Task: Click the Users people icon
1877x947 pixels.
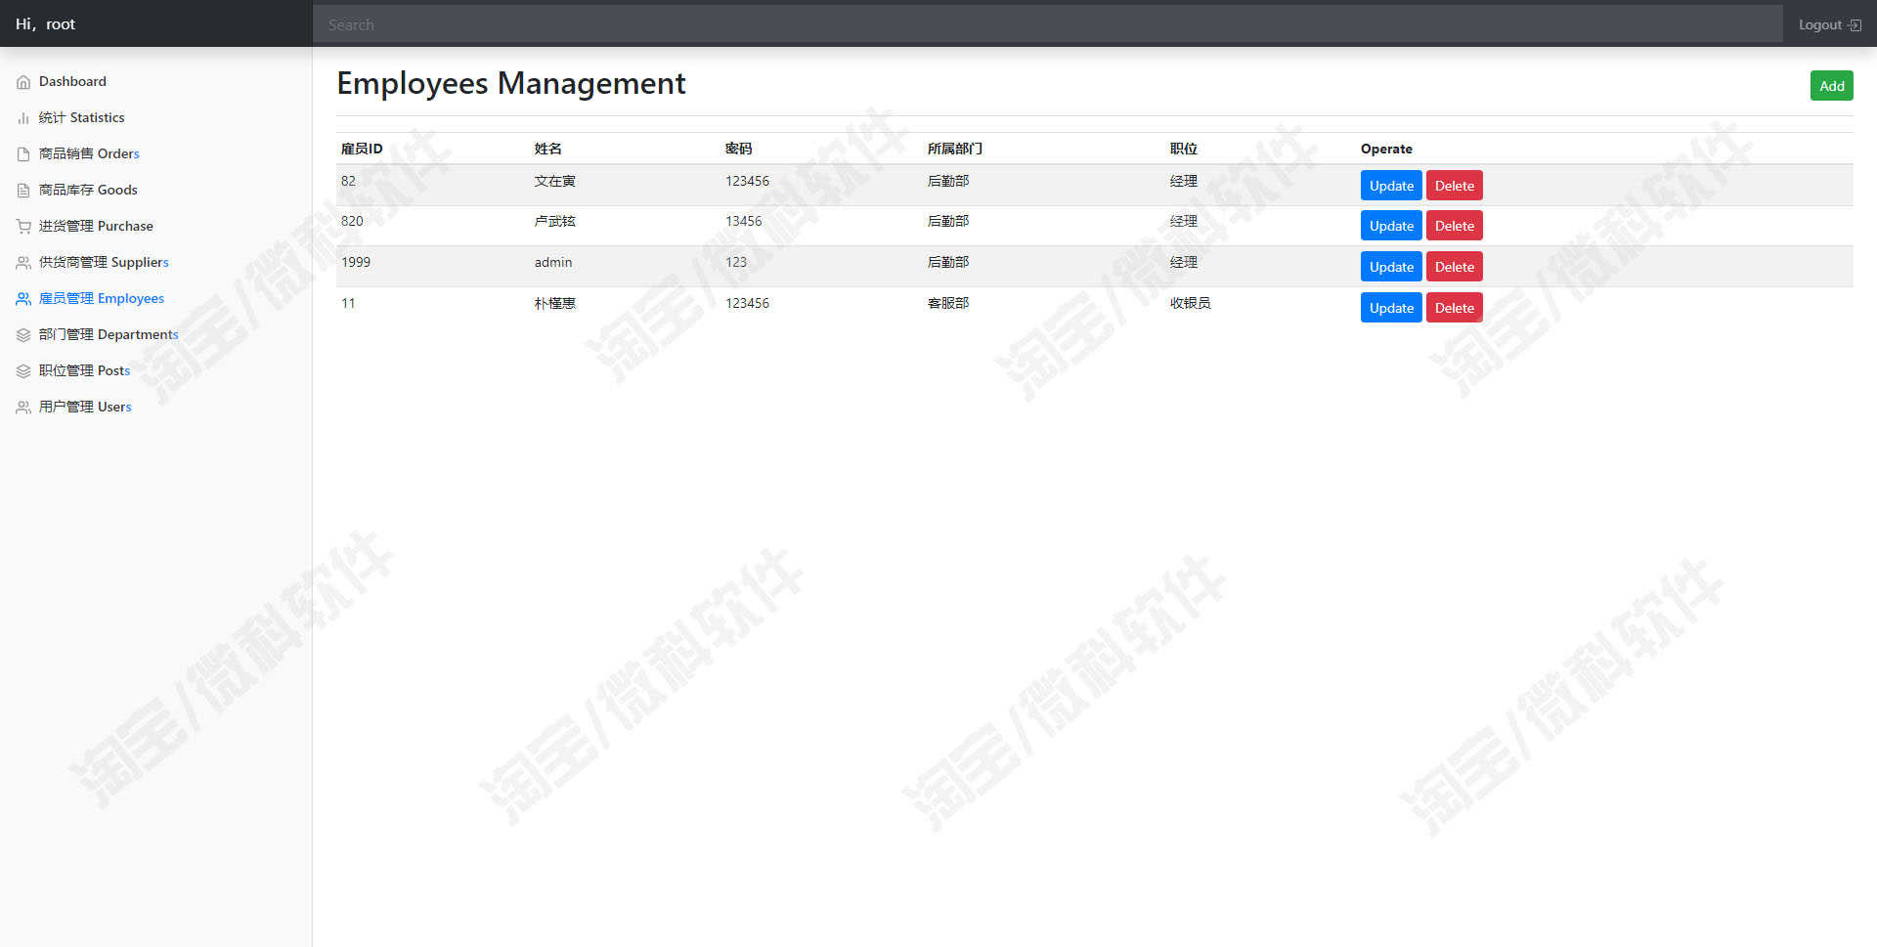Action: click(x=23, y=408)
